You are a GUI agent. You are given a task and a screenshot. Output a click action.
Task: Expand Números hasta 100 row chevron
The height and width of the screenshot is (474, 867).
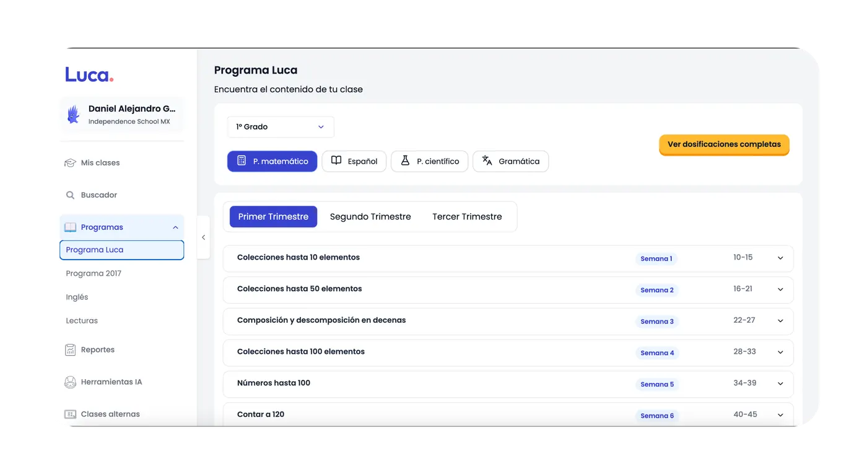tap(780, 384)
